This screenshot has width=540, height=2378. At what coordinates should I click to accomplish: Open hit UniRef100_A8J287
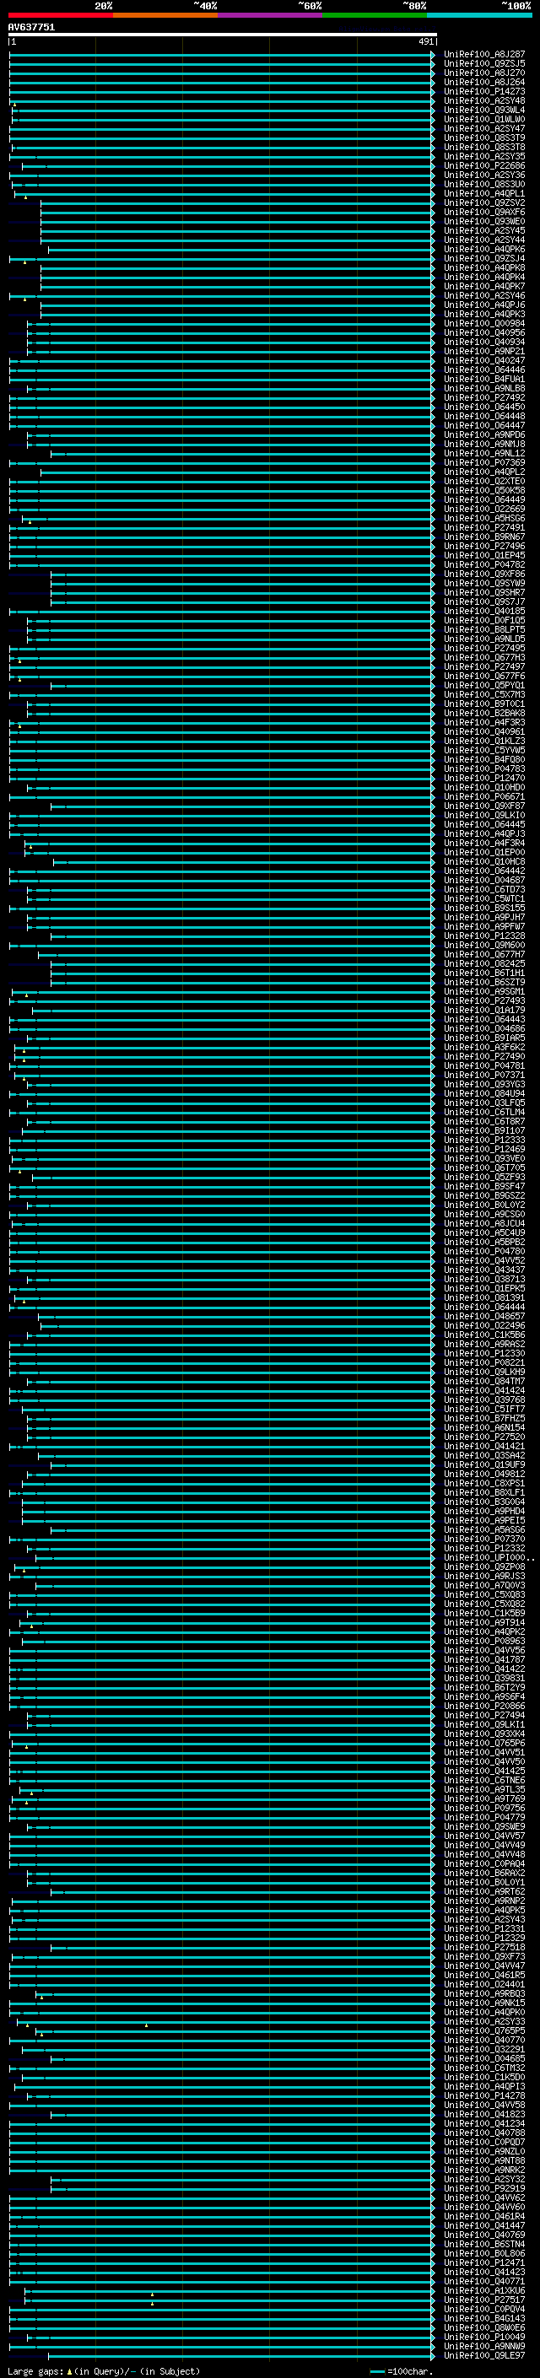(484, 55)
